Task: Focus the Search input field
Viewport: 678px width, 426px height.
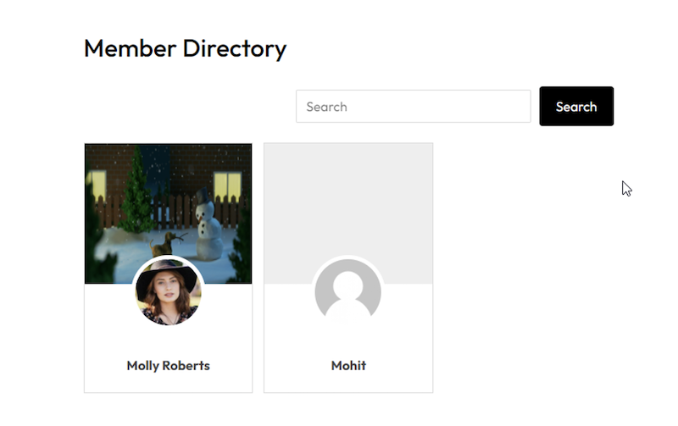Action: (413, 107)
